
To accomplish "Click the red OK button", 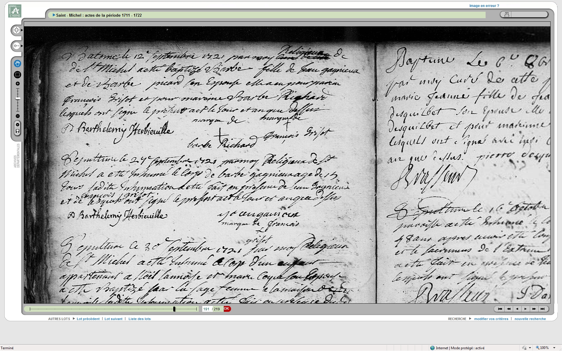I will [227, 309].
